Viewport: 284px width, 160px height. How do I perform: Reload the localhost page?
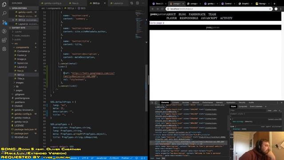pos(162,9)
